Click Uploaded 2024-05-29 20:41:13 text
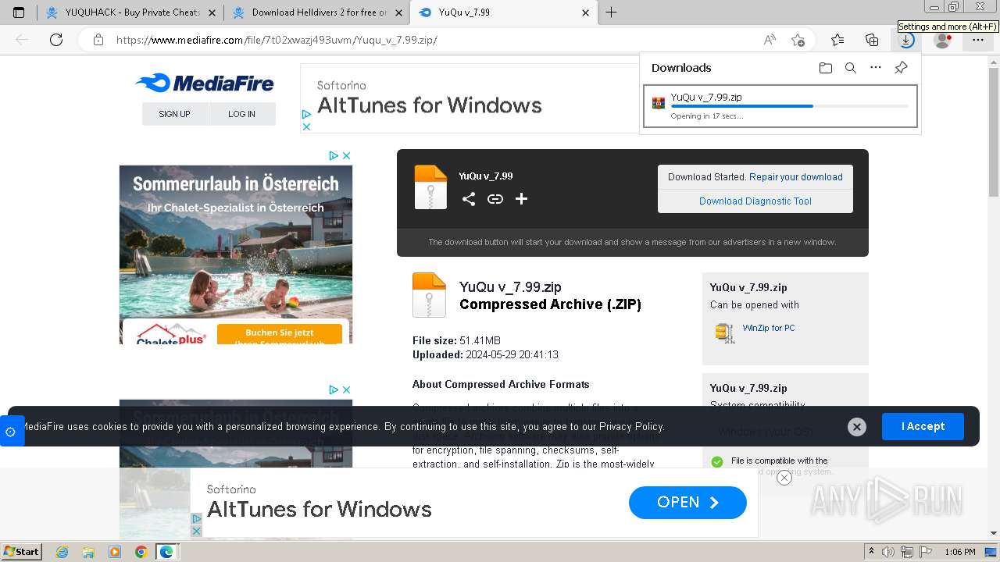This screenshot has height=562, width=1000. point(485,355)
